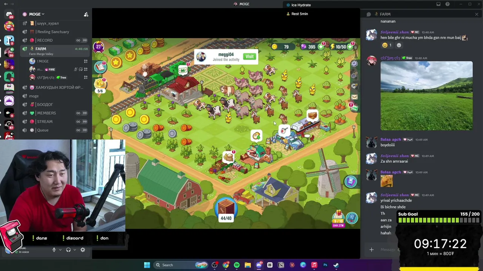Open the meggi04 avatar in the activity popup
Screen dimensions: 483x271
click(x=201, y=57)
